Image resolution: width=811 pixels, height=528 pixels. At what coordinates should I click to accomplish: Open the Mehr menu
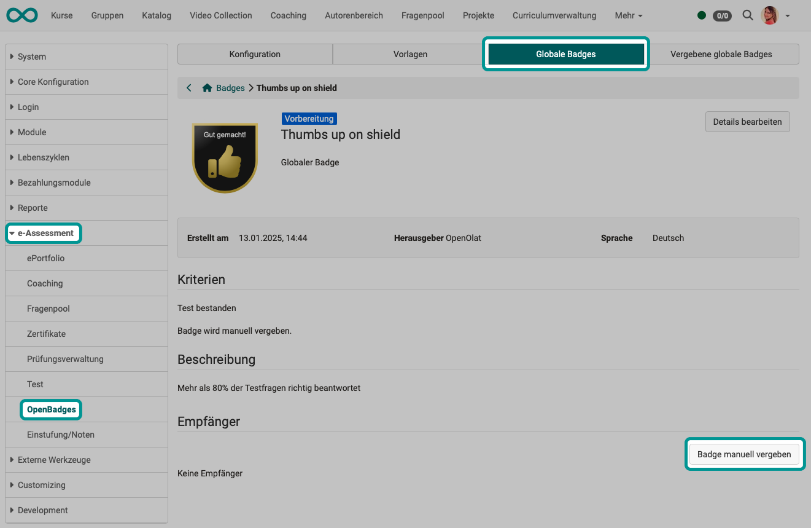click(628, 15)
